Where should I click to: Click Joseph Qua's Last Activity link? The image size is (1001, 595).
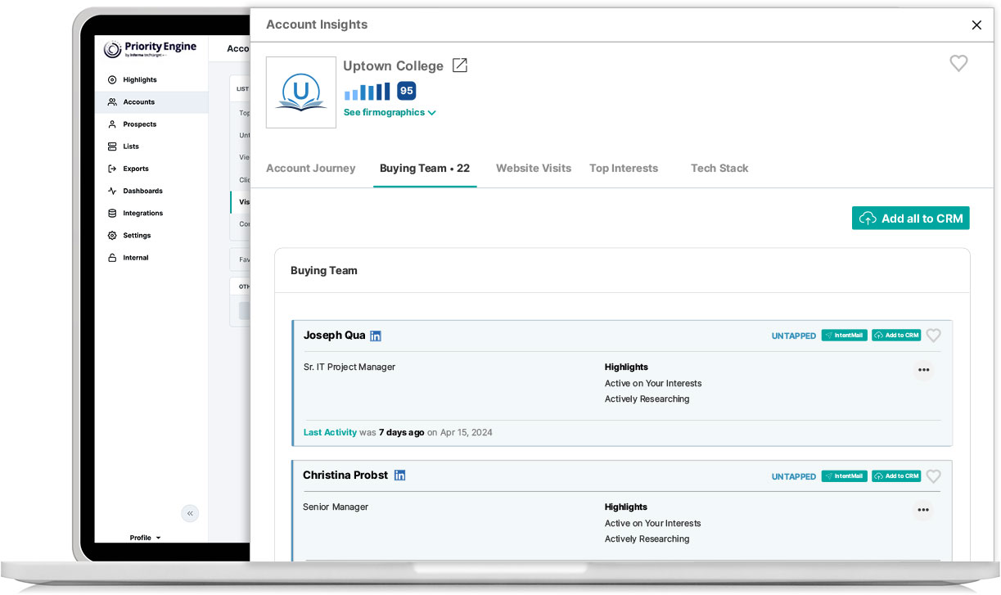pos(330,432)
